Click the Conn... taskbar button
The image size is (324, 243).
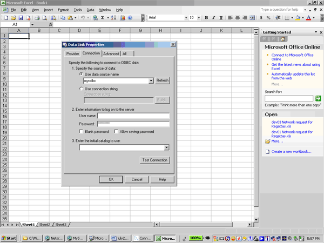point(143,238)
